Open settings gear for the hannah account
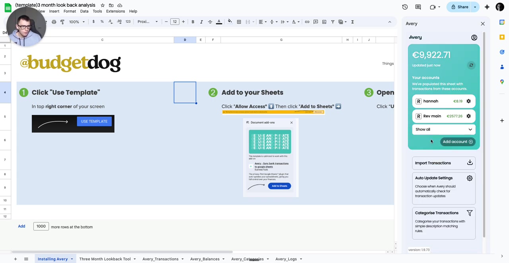Image resolution: width=509 pixels, height=263 pixels. coord(468,101)
